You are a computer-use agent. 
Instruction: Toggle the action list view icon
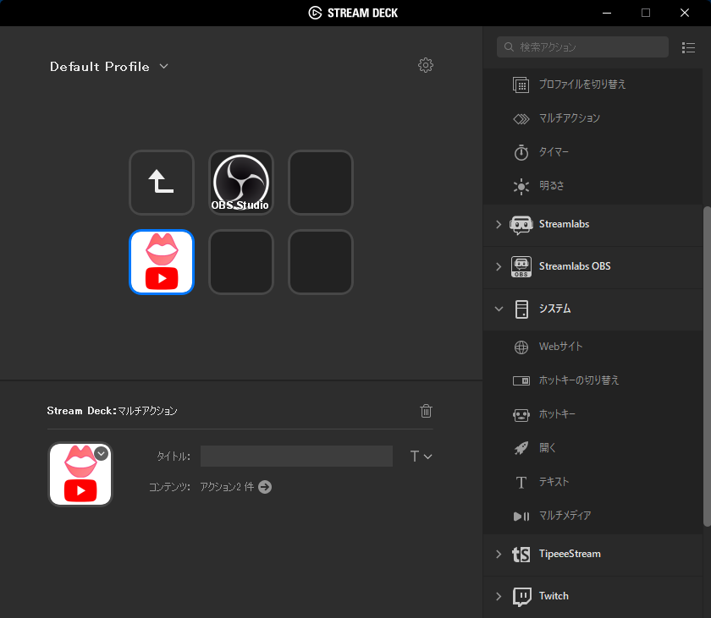(688, 47)
